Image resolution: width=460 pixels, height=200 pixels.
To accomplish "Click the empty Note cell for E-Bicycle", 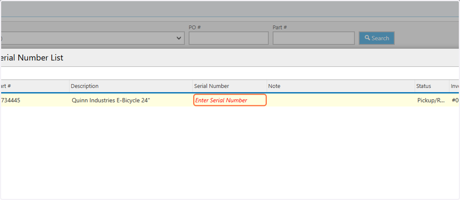I will [341, 100].
